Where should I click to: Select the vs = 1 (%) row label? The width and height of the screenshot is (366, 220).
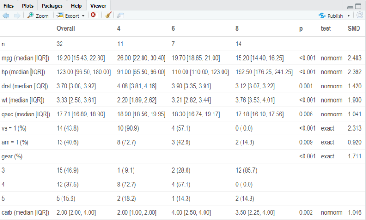(x=14, y=128)
